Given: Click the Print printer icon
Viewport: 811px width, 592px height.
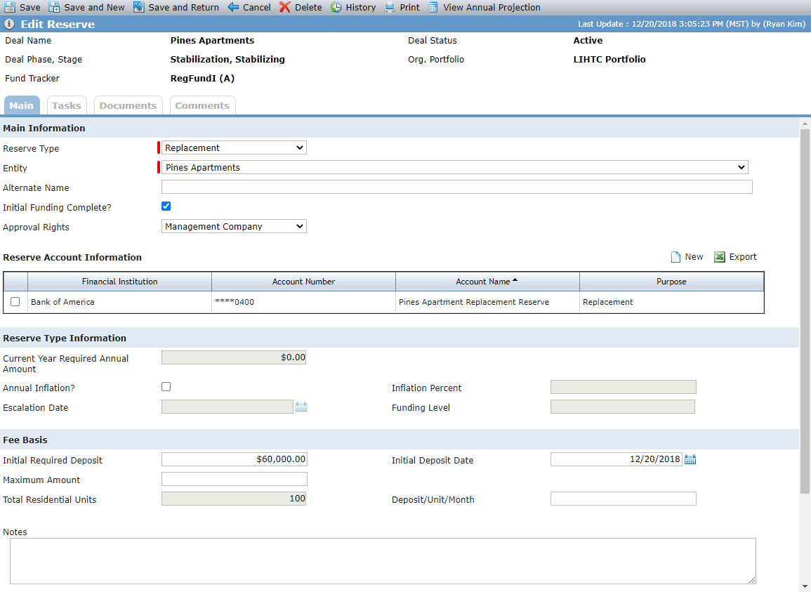Looking at the screenshot, I should pos(390,7).
